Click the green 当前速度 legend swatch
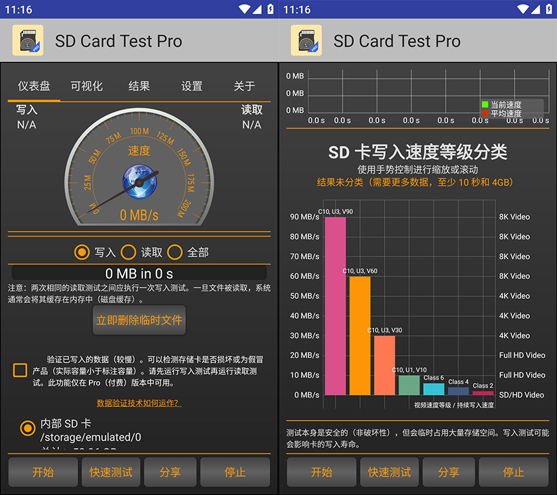The image size is (557, 495). pos(483,104)
